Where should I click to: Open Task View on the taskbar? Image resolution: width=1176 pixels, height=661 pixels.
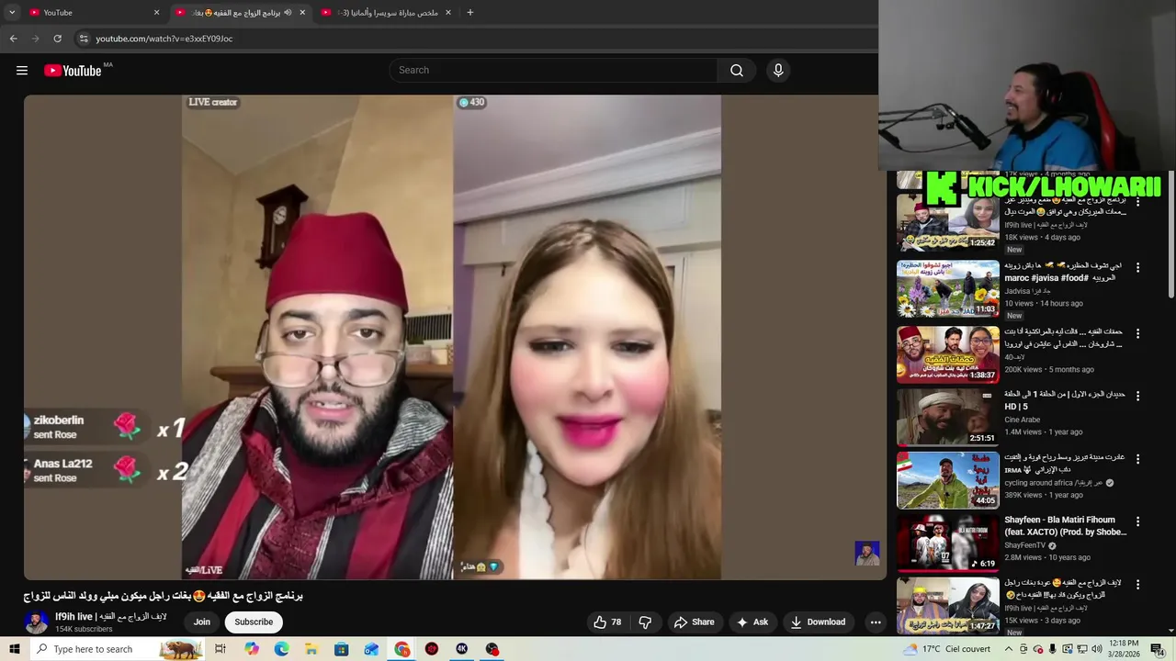tap(220, 649)
